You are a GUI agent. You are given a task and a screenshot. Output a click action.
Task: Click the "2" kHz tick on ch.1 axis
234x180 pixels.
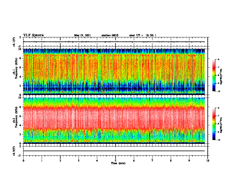(x=20, y=86)
